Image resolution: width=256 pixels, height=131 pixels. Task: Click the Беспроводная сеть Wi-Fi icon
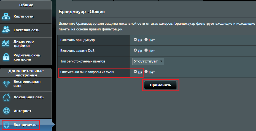(x=7, y=84)
